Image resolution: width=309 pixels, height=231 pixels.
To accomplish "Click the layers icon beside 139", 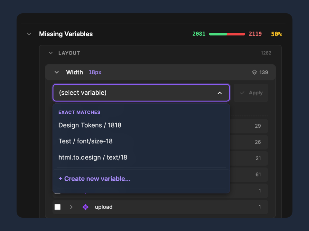I will [x=254, y=72].
